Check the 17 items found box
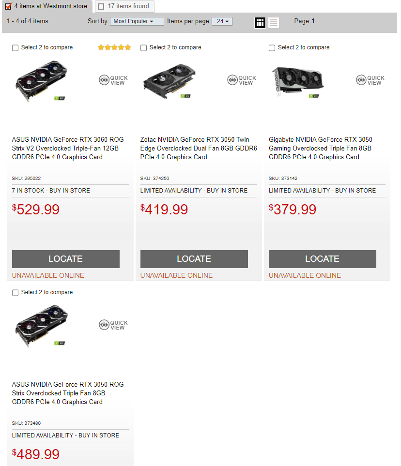This screenshot has height=466, width=401. click(x=101, y=7)
